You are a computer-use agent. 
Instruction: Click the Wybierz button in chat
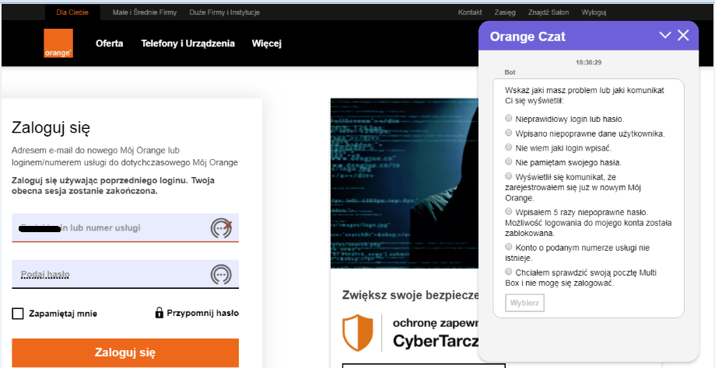[x=525, y=303]
